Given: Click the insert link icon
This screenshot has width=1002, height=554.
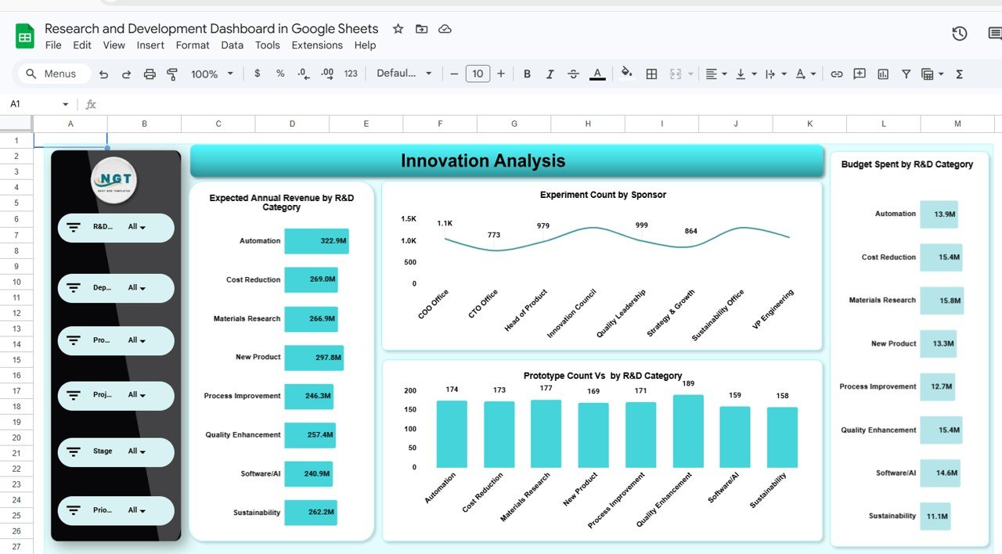Looking at the screenshot, I should [837, 74].
